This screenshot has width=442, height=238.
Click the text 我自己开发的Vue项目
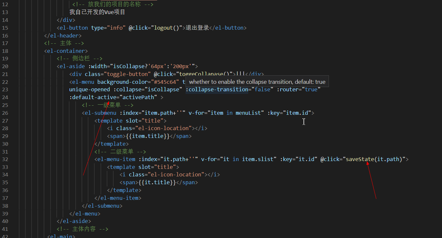pos(97,12)
